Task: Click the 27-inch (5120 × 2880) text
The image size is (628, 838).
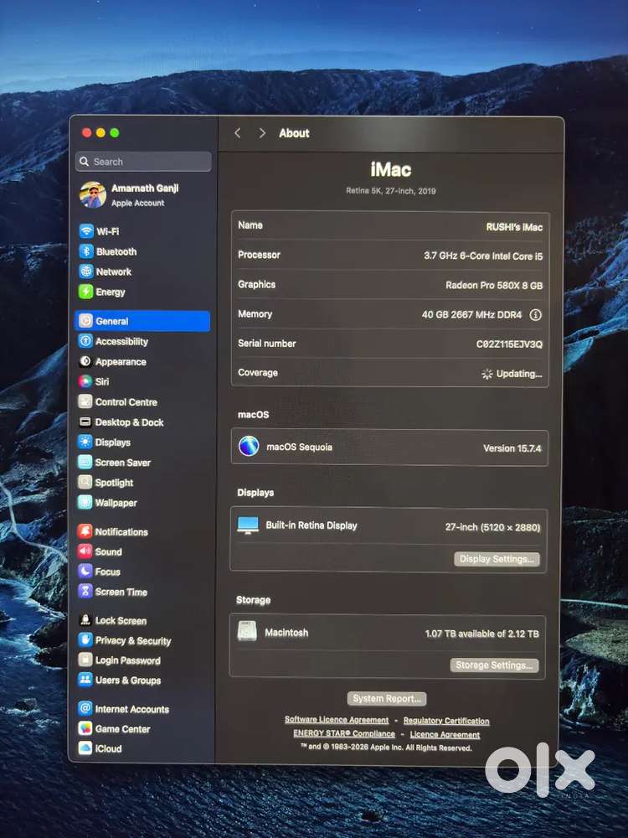Action: 492,527
